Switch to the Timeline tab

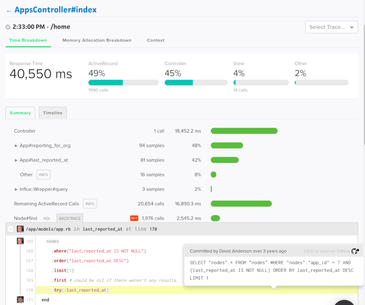52,113
